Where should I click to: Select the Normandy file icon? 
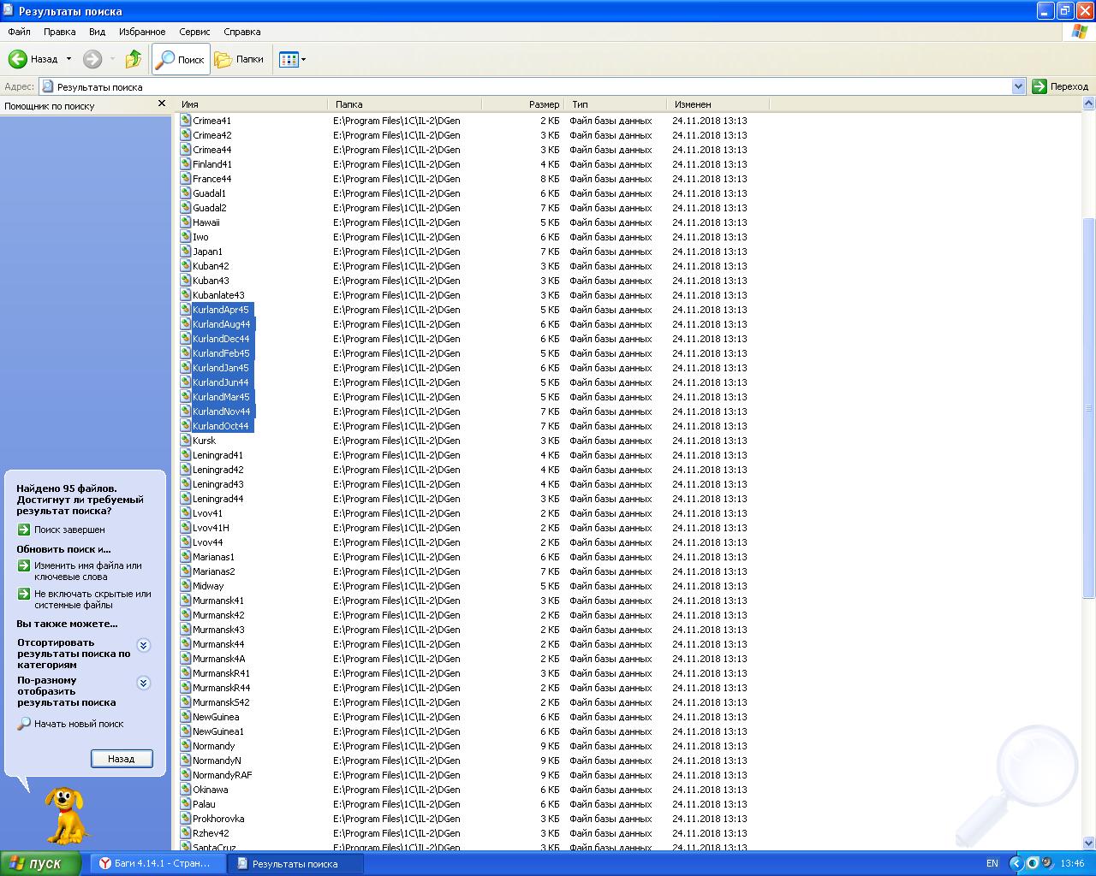click(x=185, y=746)
